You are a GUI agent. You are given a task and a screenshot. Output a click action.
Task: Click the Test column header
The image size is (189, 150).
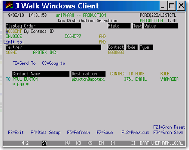coord(138,26)
